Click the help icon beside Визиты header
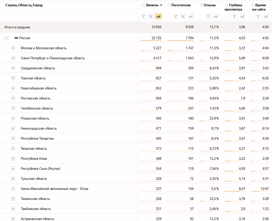Image resolution: width=272 pixels, height=221 pixels. pos(144,5)
